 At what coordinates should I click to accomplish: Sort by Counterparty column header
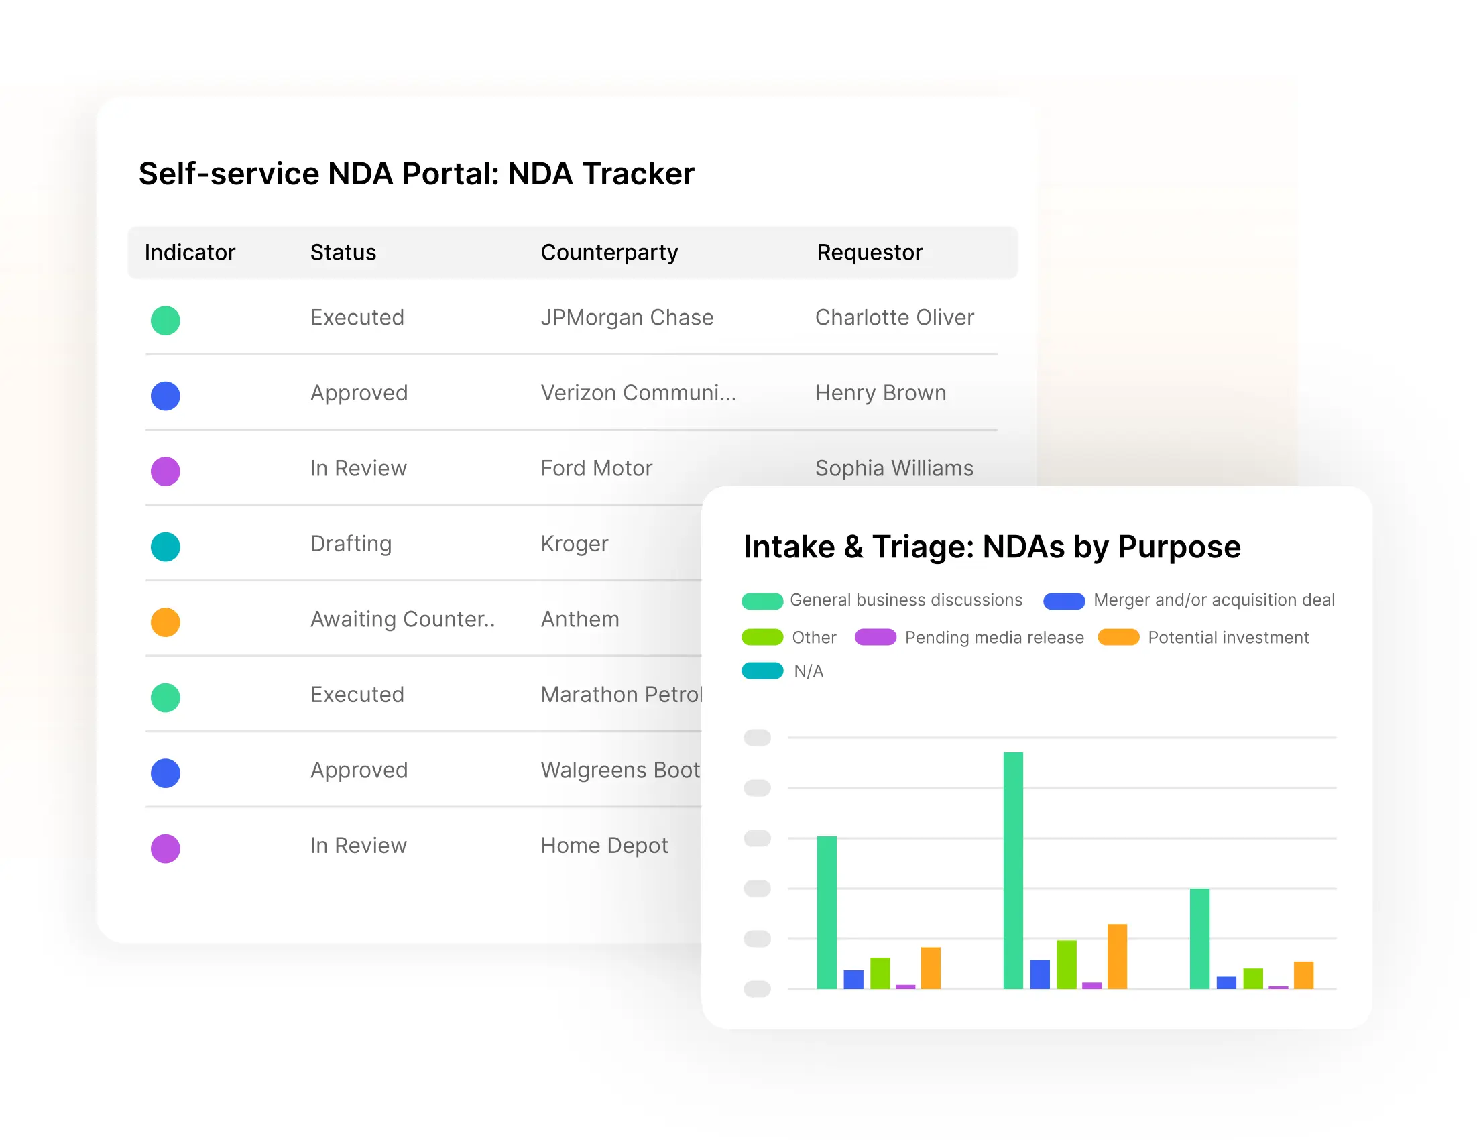609,252
